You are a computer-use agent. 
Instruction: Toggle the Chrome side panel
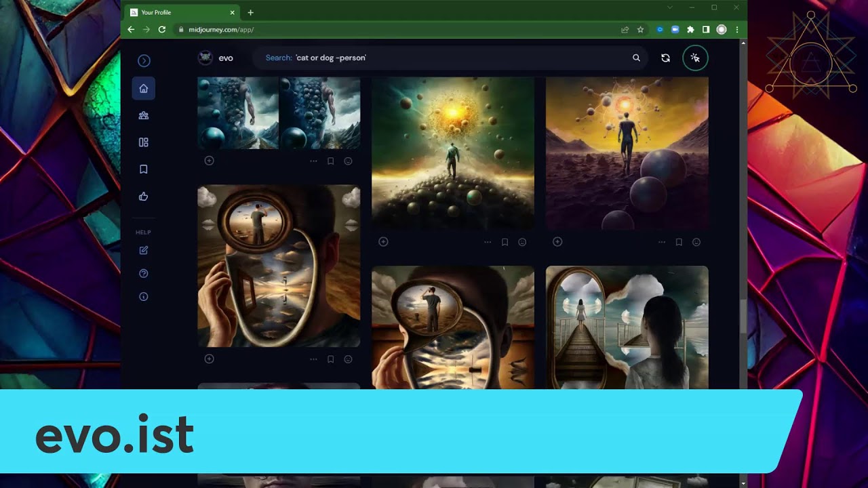[706, 30]
